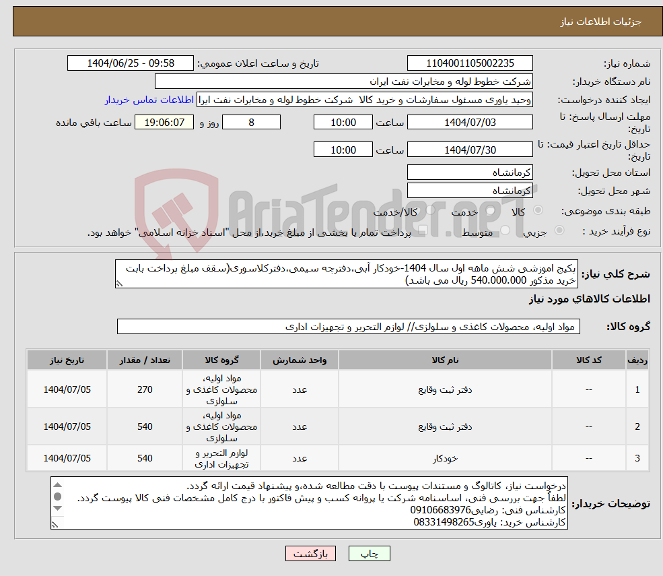The width and height of the screenshot is (663, 576).
Task: Click the reply deadline date field 1404/07/03
Action: click(x=470, y=122)
